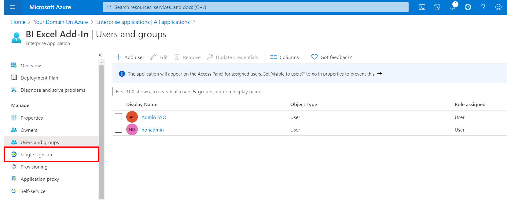Click the Object Type cell for nonadmin
The image size is (507, 200).
point(295,130)
